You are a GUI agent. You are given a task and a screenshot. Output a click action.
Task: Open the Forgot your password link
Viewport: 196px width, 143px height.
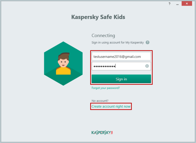(106, 88)
